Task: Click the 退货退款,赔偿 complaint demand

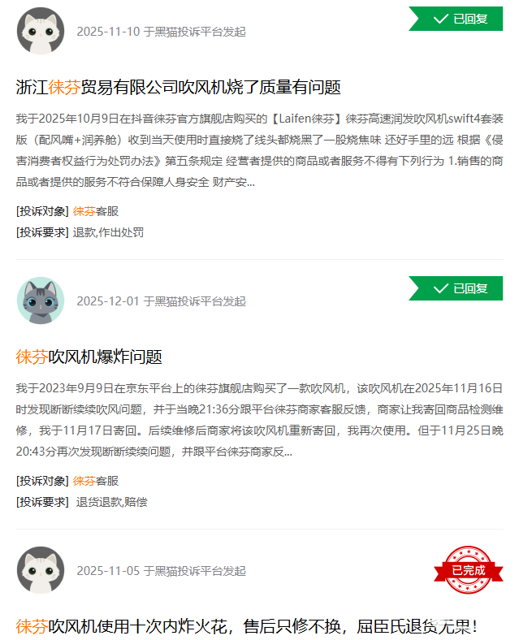Action: [x=112, y=502]
